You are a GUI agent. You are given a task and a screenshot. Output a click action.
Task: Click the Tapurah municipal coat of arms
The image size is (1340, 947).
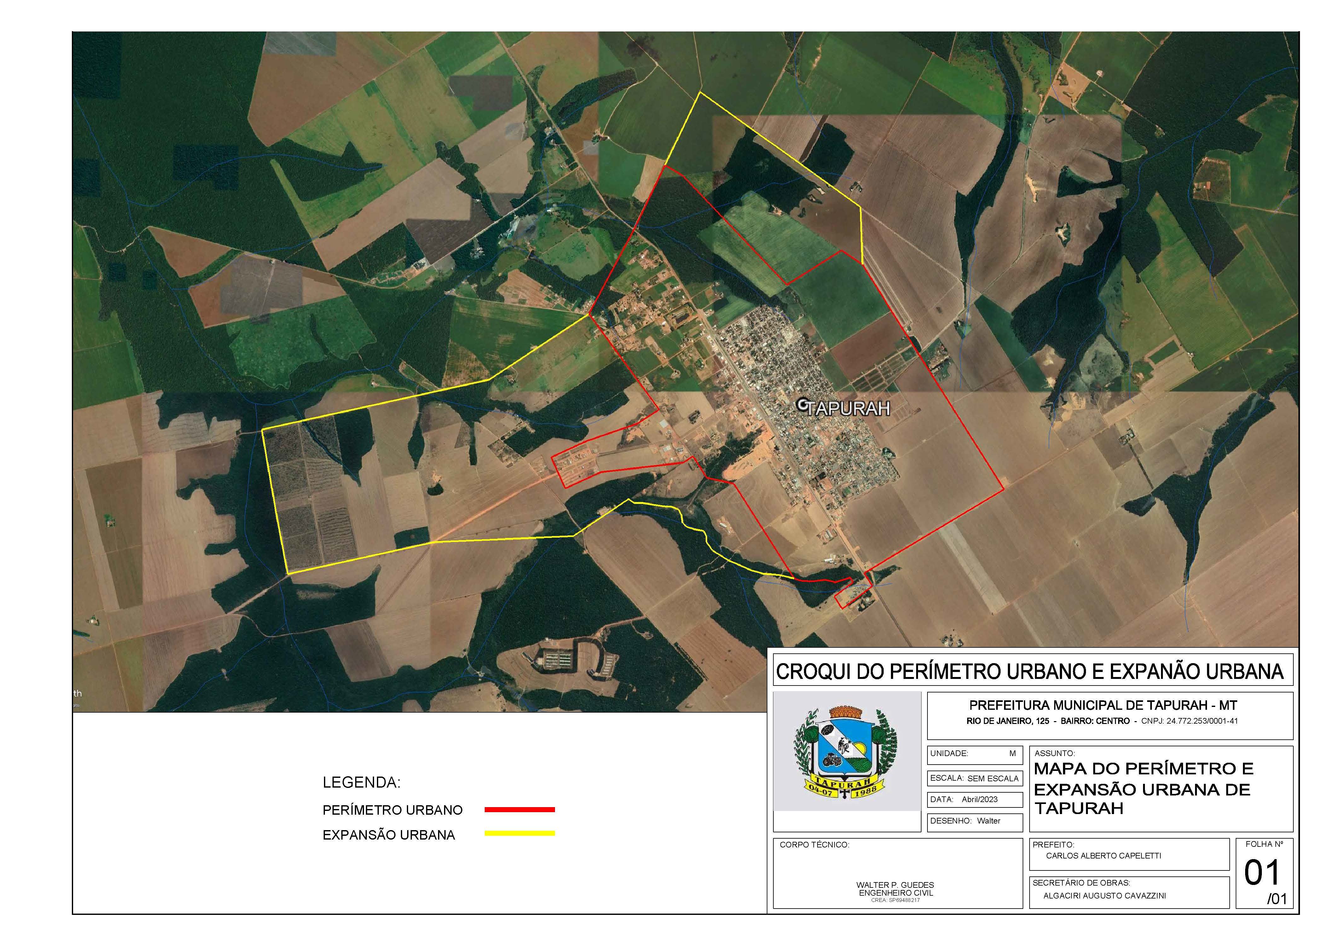pyautogui.click(x=846, y=752)
